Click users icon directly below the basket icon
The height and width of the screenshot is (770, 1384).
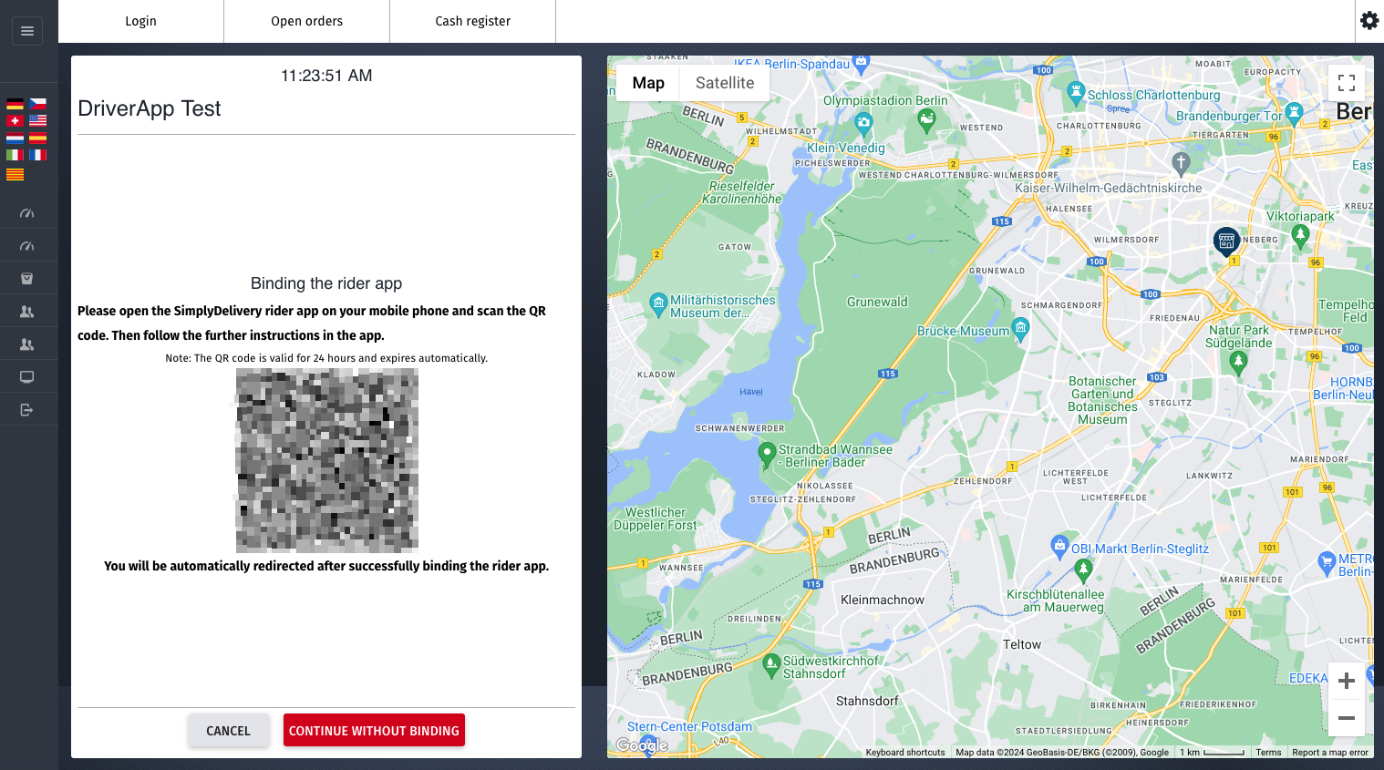tap(27, 312)
